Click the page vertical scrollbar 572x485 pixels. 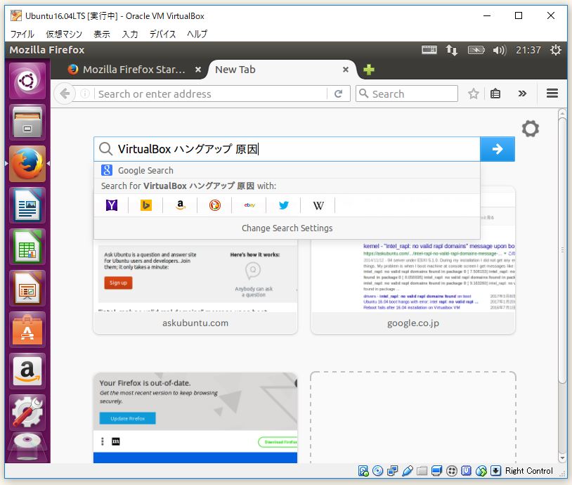click(x=562, y=252)
